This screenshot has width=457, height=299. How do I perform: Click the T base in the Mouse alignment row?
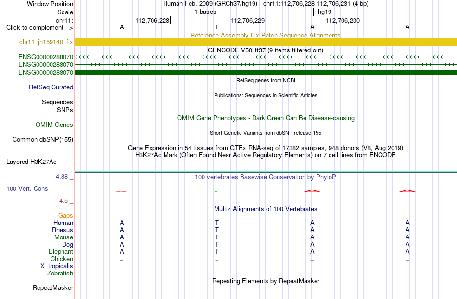217,237
